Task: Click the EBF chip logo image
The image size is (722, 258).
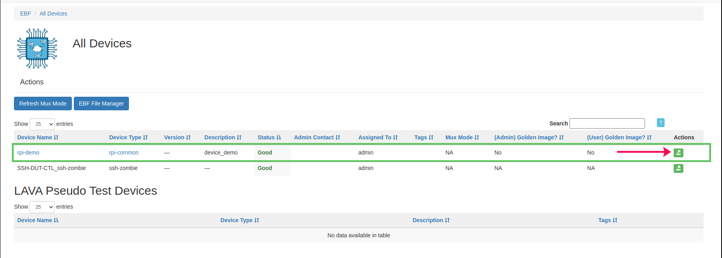Action: (x=37, y=49)
